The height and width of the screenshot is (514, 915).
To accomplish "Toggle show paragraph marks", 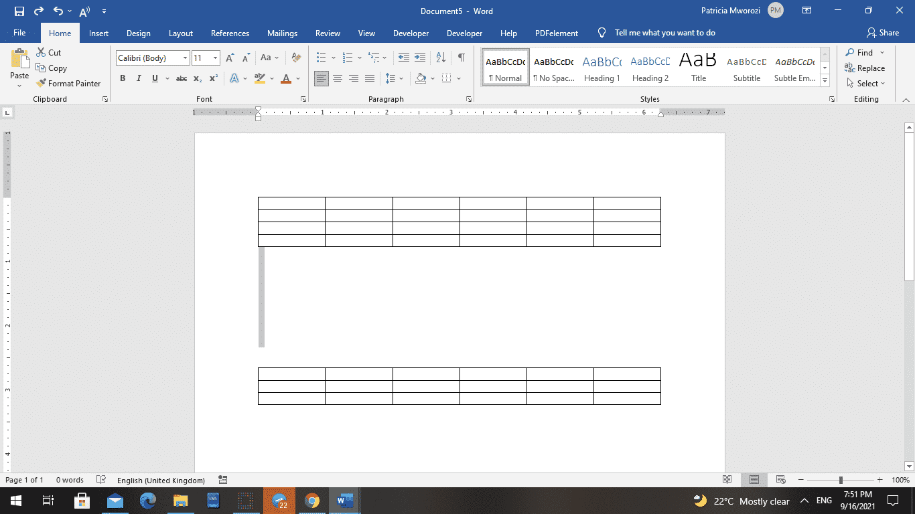I will (x=460, y=58).
